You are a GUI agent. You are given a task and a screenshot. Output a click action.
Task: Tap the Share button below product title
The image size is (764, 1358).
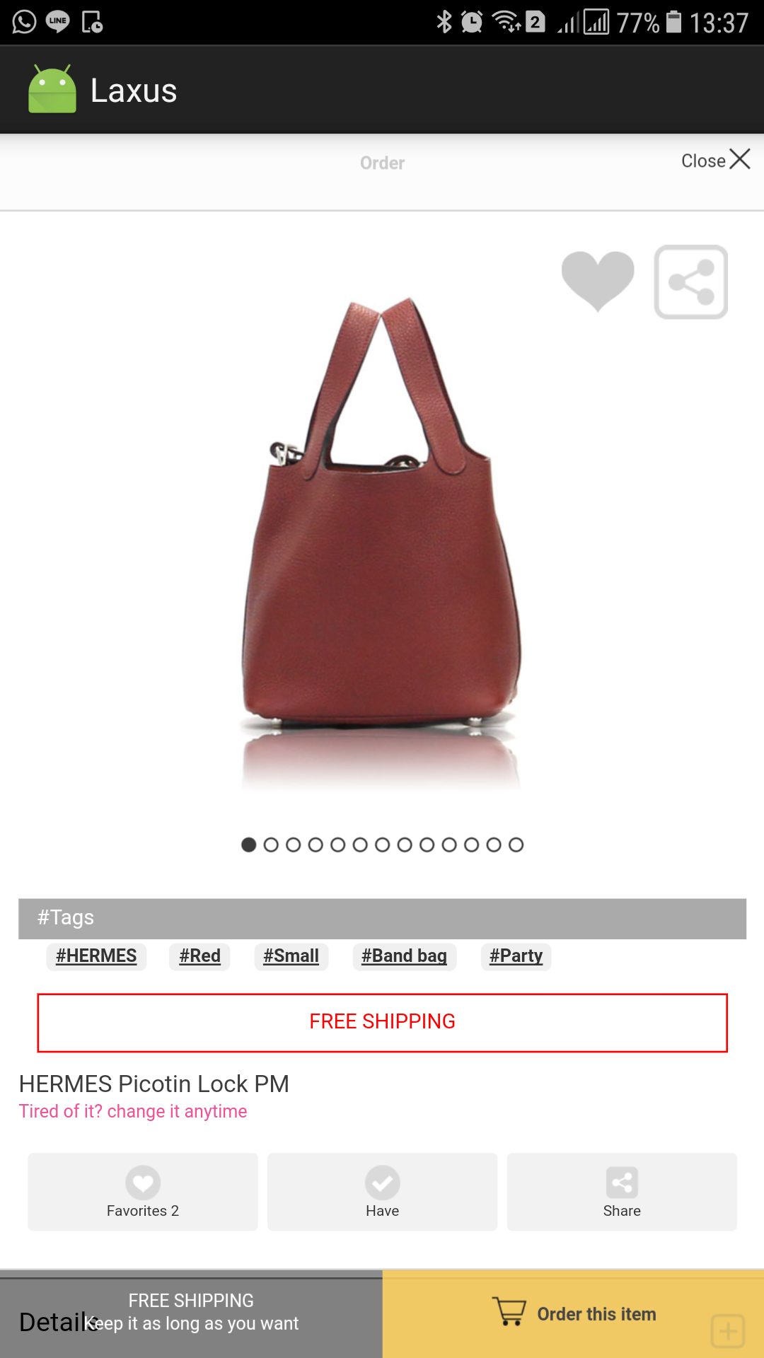(x=622, y=1192)
